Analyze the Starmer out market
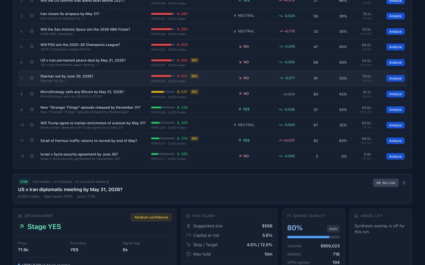 (395, 78)
